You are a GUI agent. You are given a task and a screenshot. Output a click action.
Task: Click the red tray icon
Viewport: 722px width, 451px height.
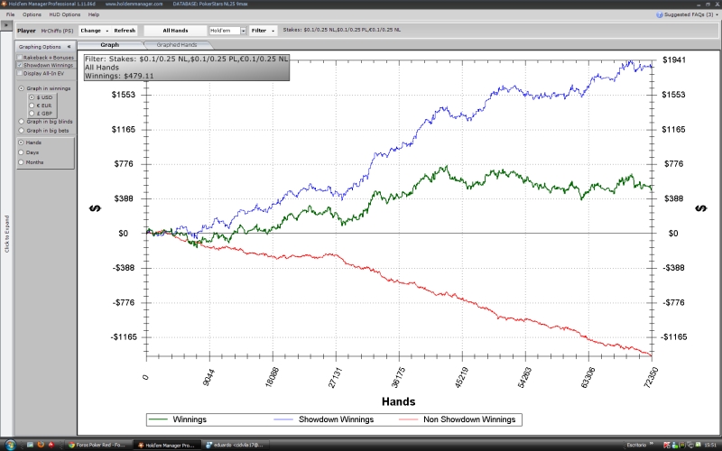667,445
